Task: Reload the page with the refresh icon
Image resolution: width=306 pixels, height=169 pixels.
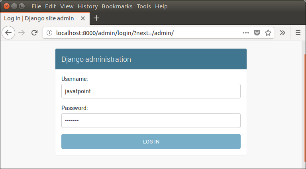Action: coord(34,33)
